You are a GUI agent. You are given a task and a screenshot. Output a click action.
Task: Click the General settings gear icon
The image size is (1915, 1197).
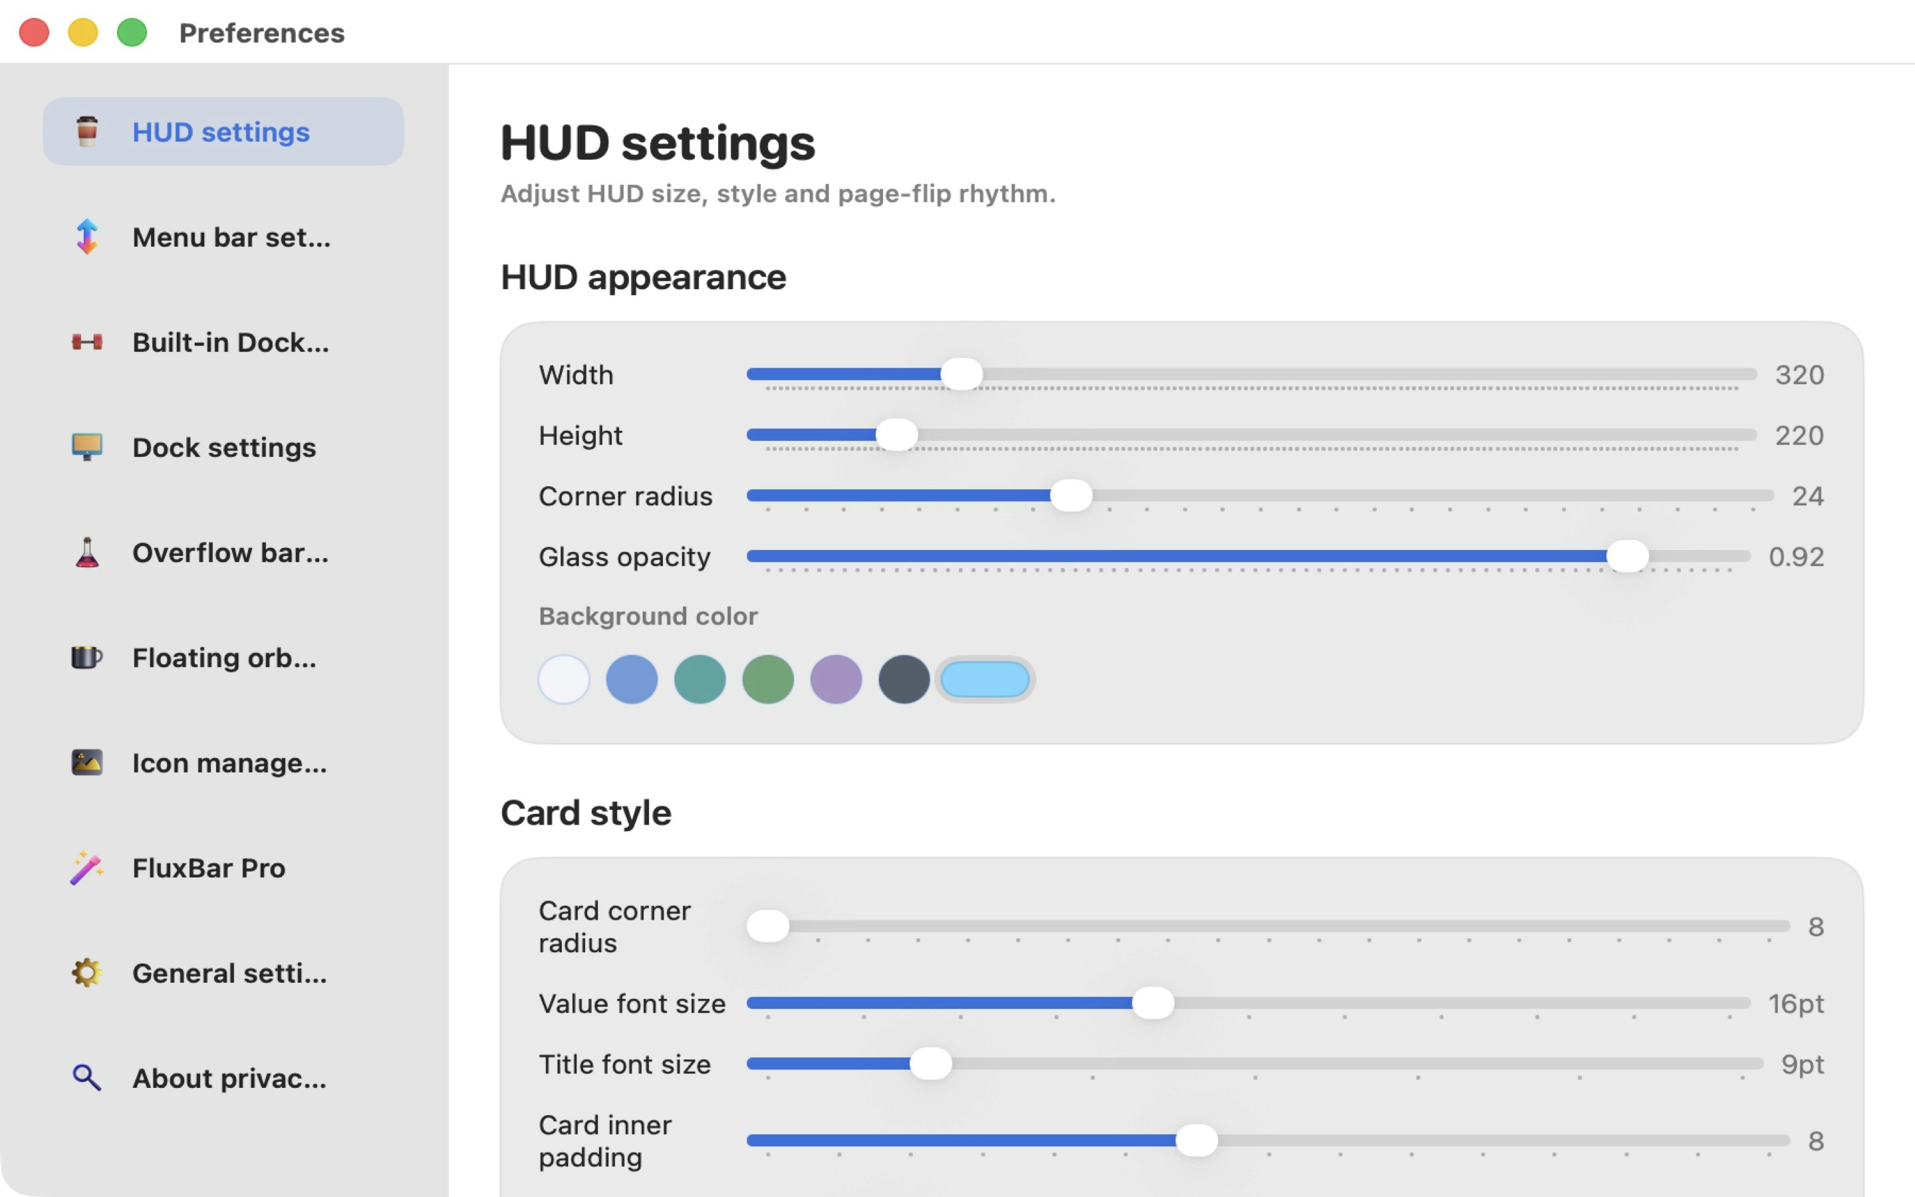click(87, 973)
